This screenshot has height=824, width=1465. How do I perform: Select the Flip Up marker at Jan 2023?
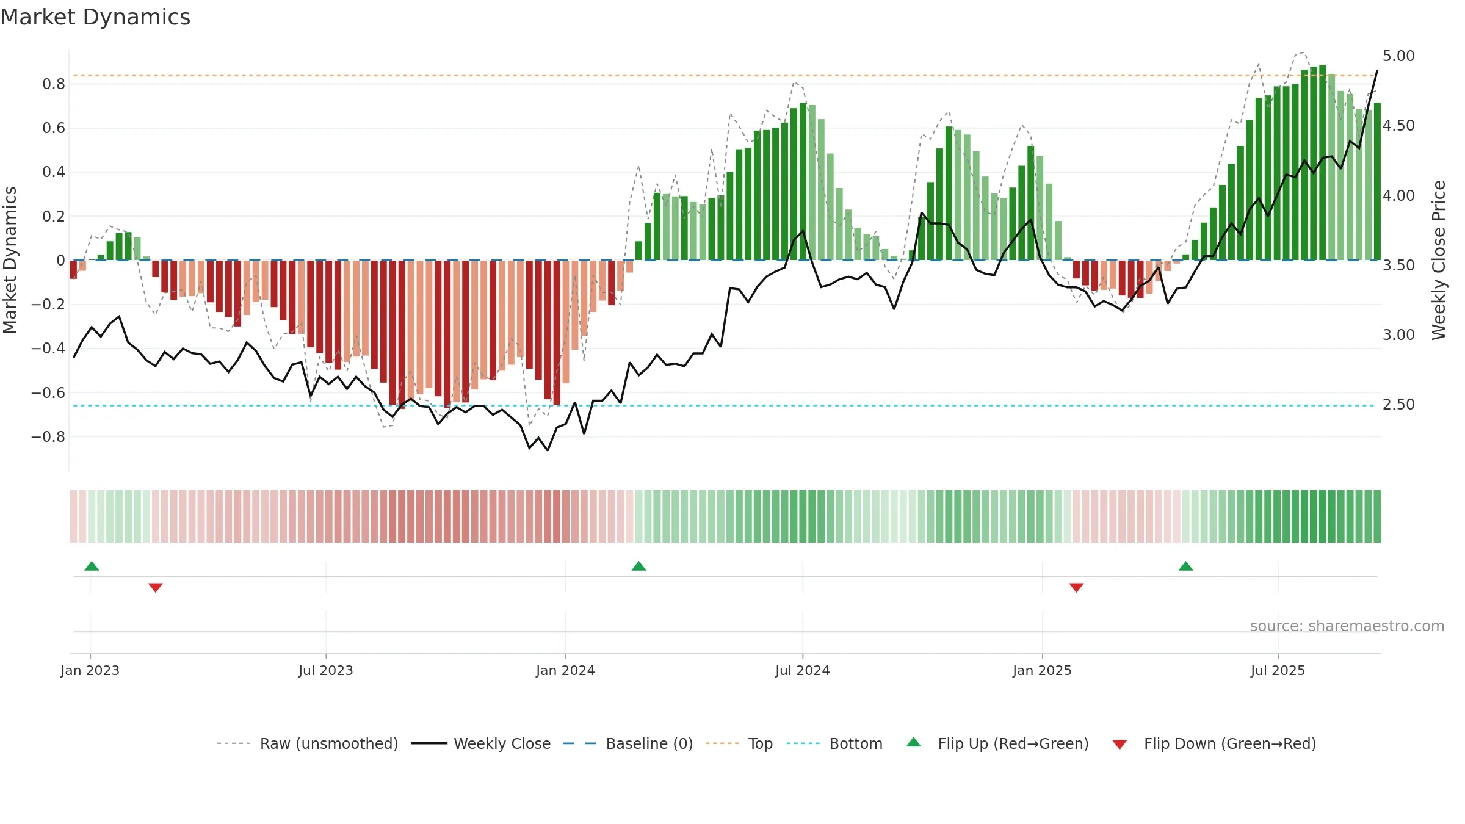point(92,566)
